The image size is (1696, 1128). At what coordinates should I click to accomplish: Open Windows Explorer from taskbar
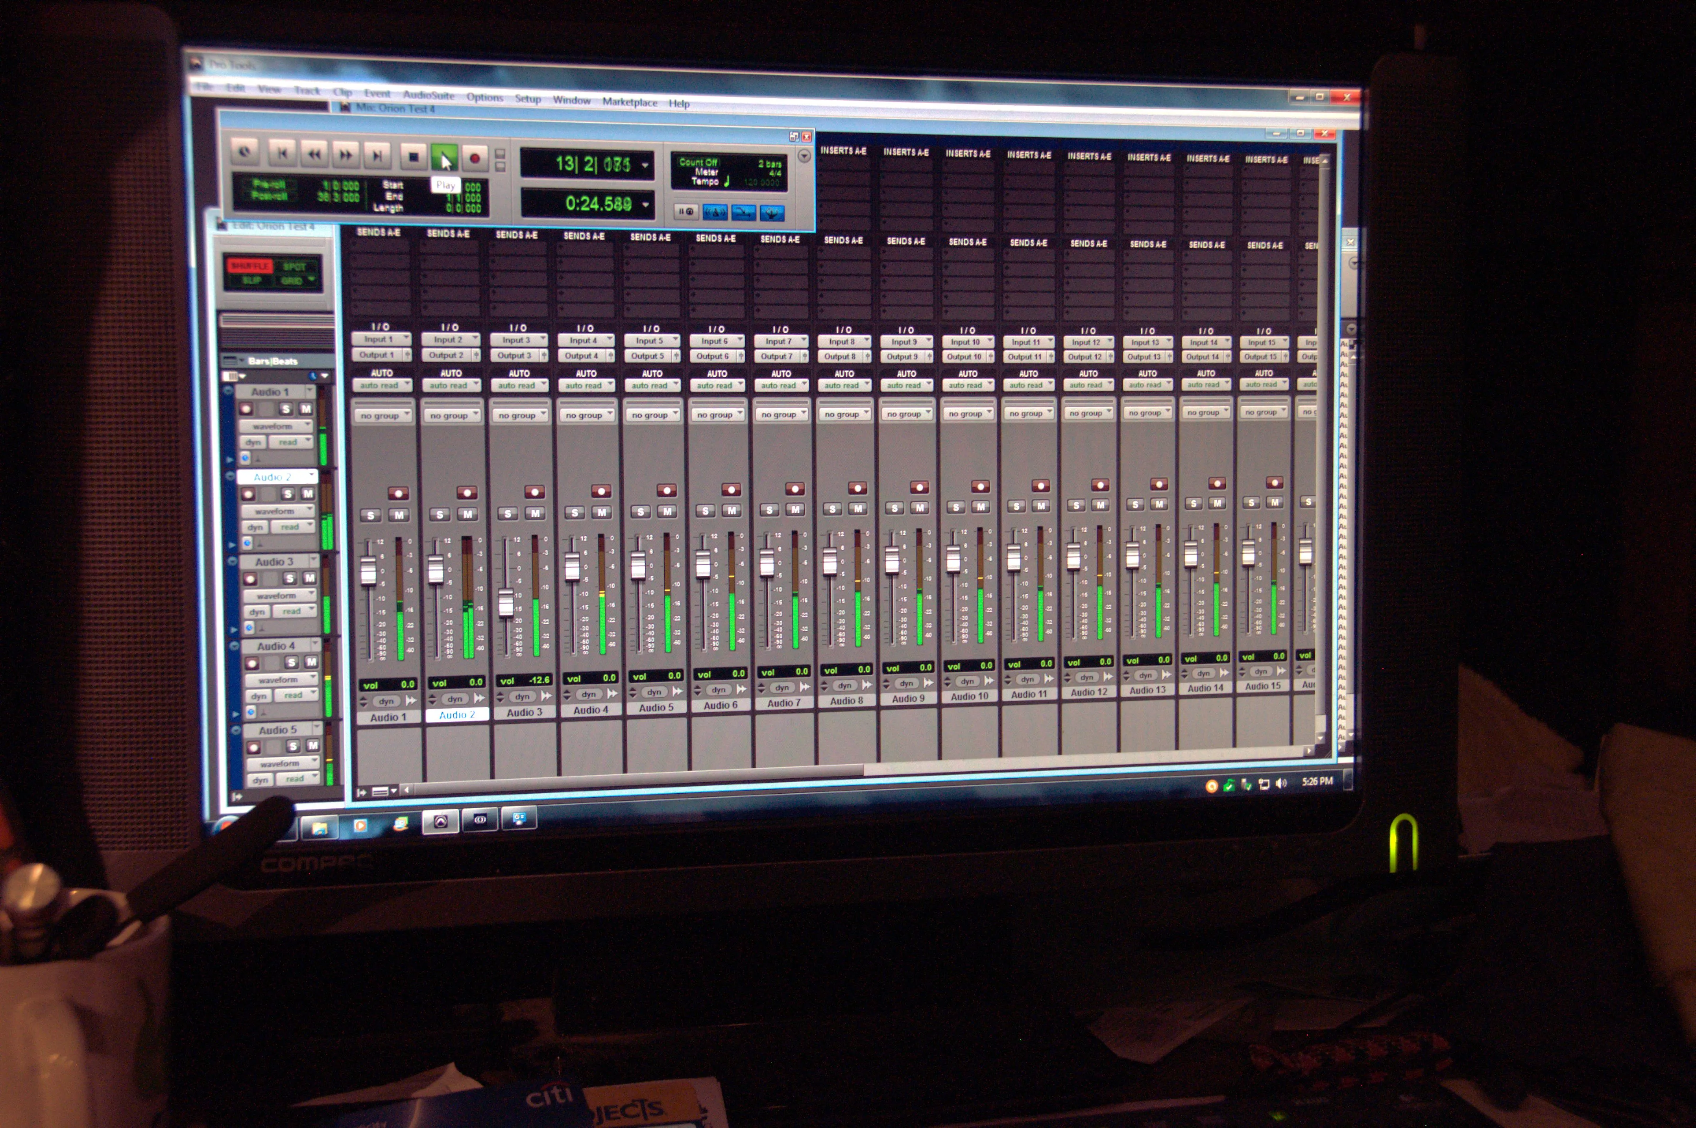click(x=320, y=829)
